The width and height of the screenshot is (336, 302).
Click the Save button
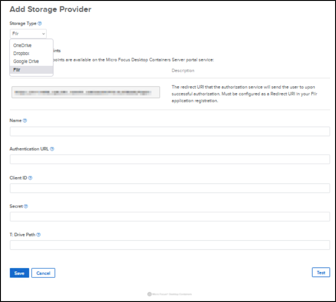[x=19, y=273]
